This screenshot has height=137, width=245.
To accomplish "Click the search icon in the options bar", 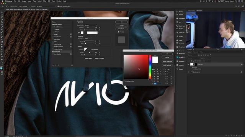I will click(x=236, y=6).
